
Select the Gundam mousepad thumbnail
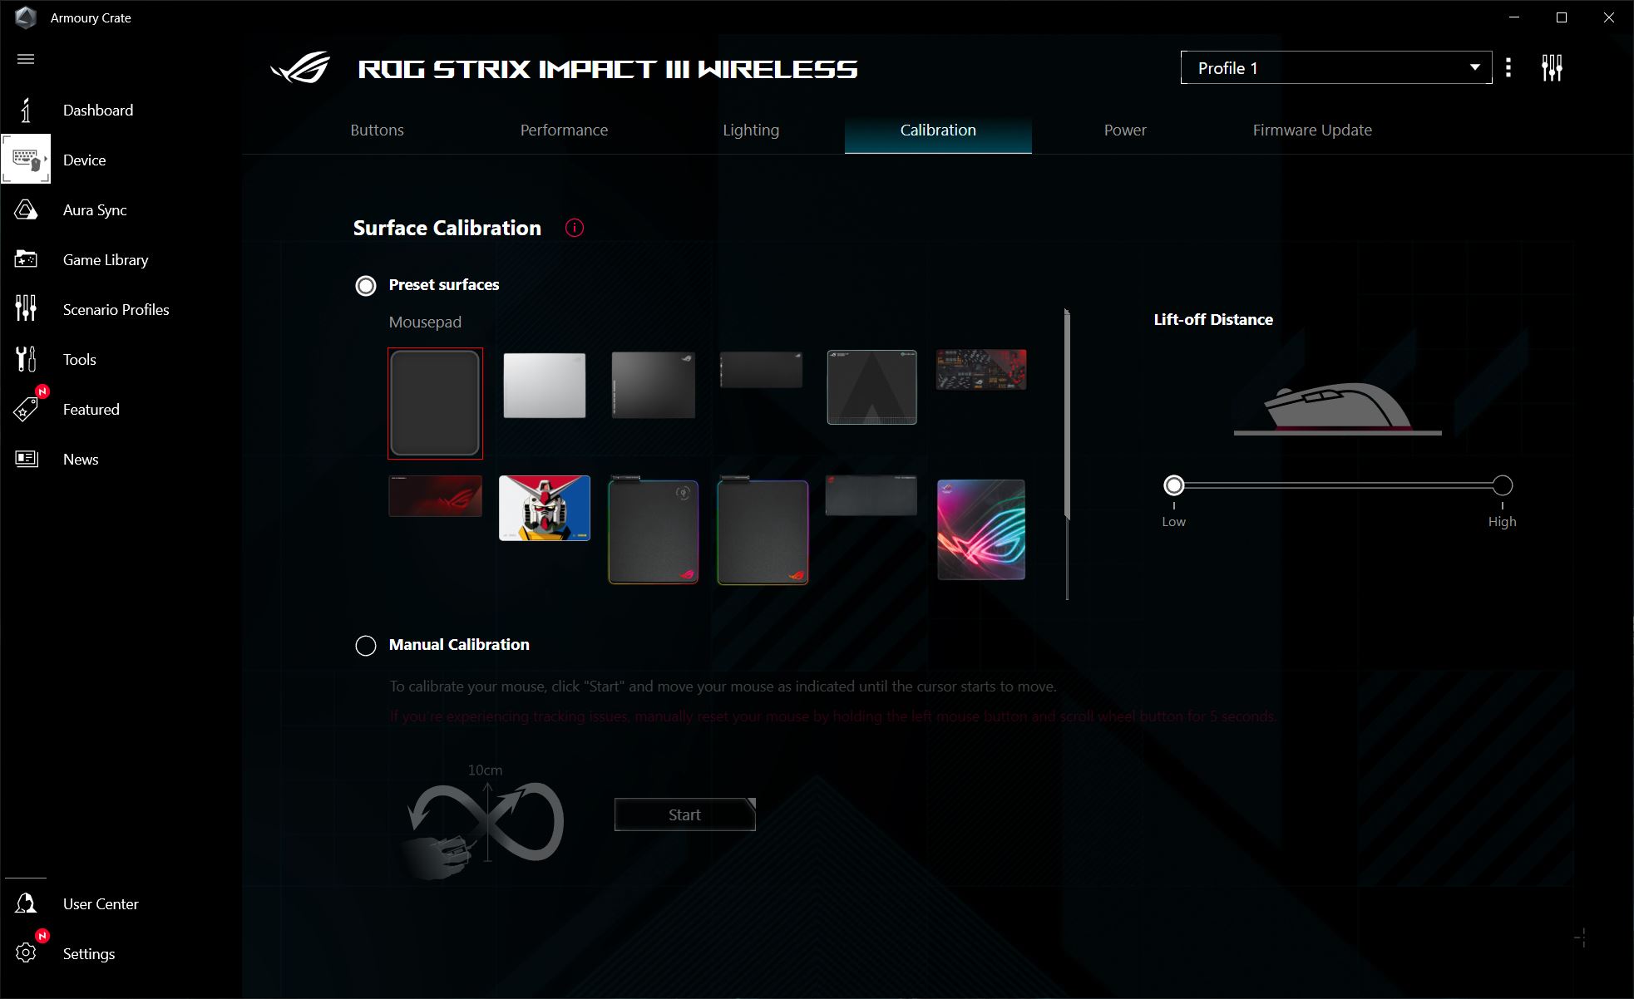pos(545,508)
